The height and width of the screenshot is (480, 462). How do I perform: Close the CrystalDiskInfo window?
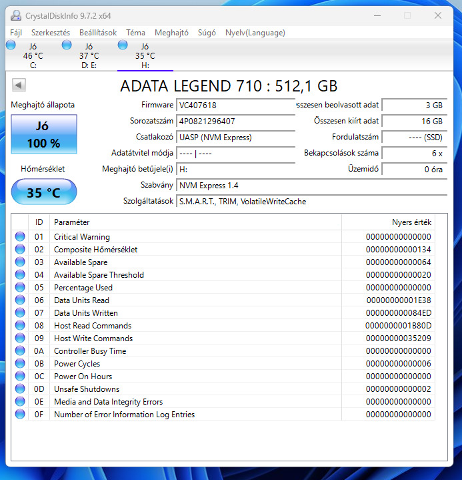click(x=438, y=15)
